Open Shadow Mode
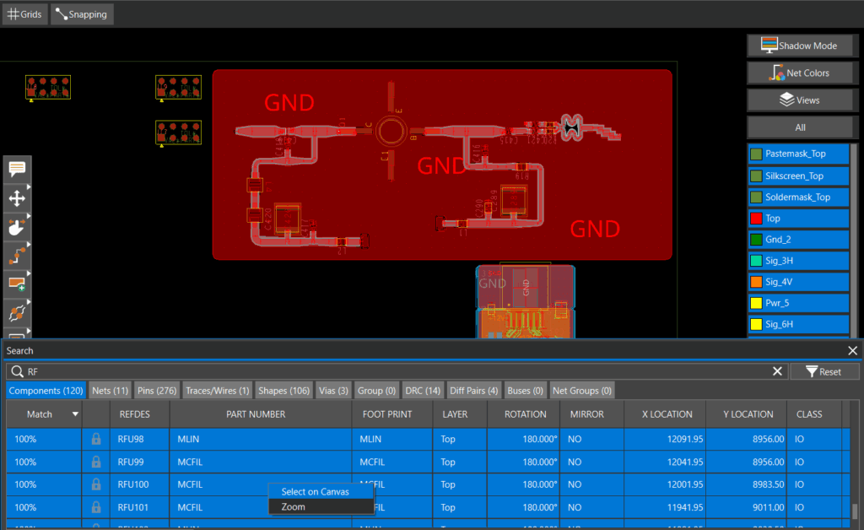 tap(798, 46)
